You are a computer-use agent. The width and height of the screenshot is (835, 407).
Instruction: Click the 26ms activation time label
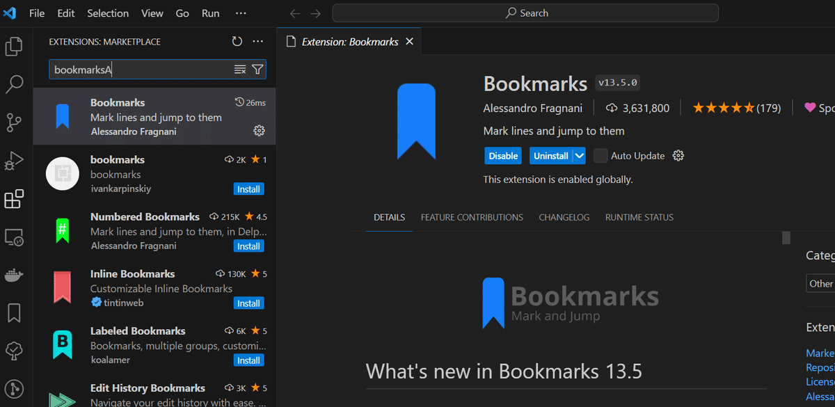point(250,102)
